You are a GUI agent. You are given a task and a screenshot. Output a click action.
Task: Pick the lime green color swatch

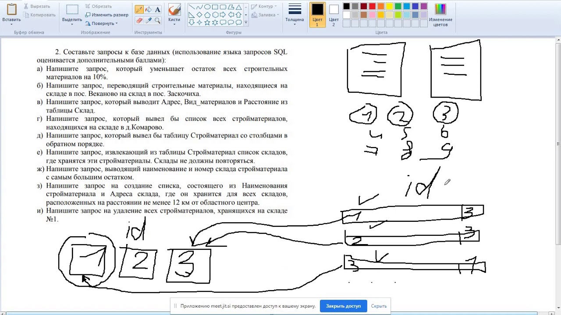[397, 14]
